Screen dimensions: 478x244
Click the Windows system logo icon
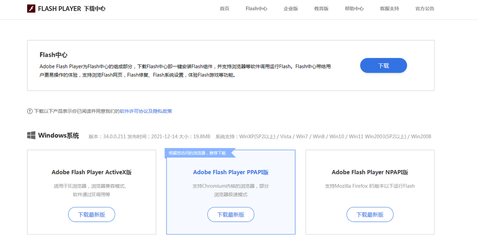[x=30, y=135]
